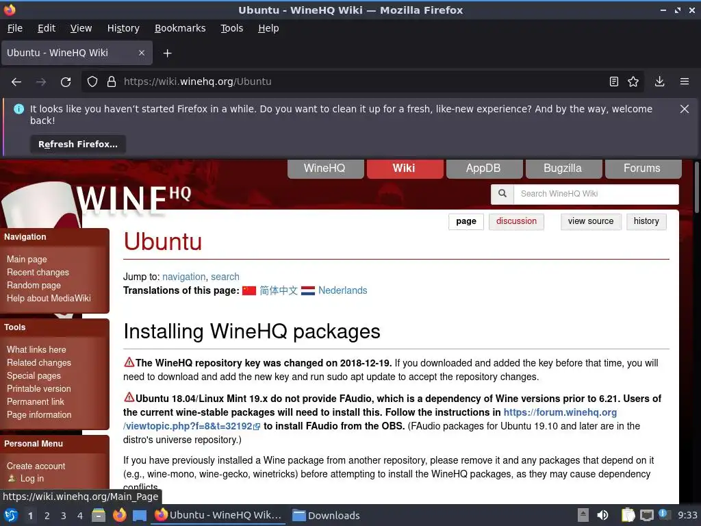This screenshot has height=526, width=701.
Task: Open Recent changes in the sidebar
Action: (x=38, y=273)
